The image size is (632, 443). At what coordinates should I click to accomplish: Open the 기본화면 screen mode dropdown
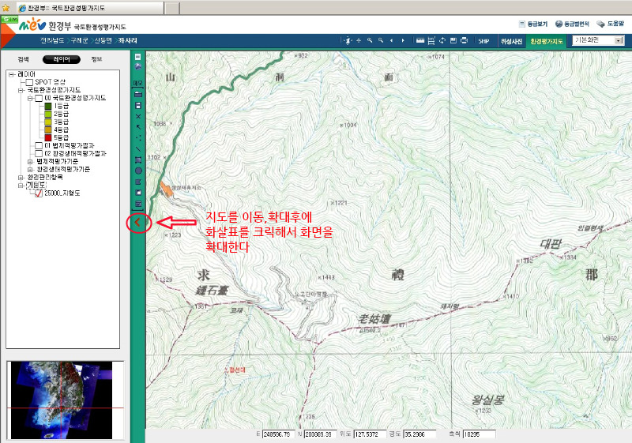point(619,40)
